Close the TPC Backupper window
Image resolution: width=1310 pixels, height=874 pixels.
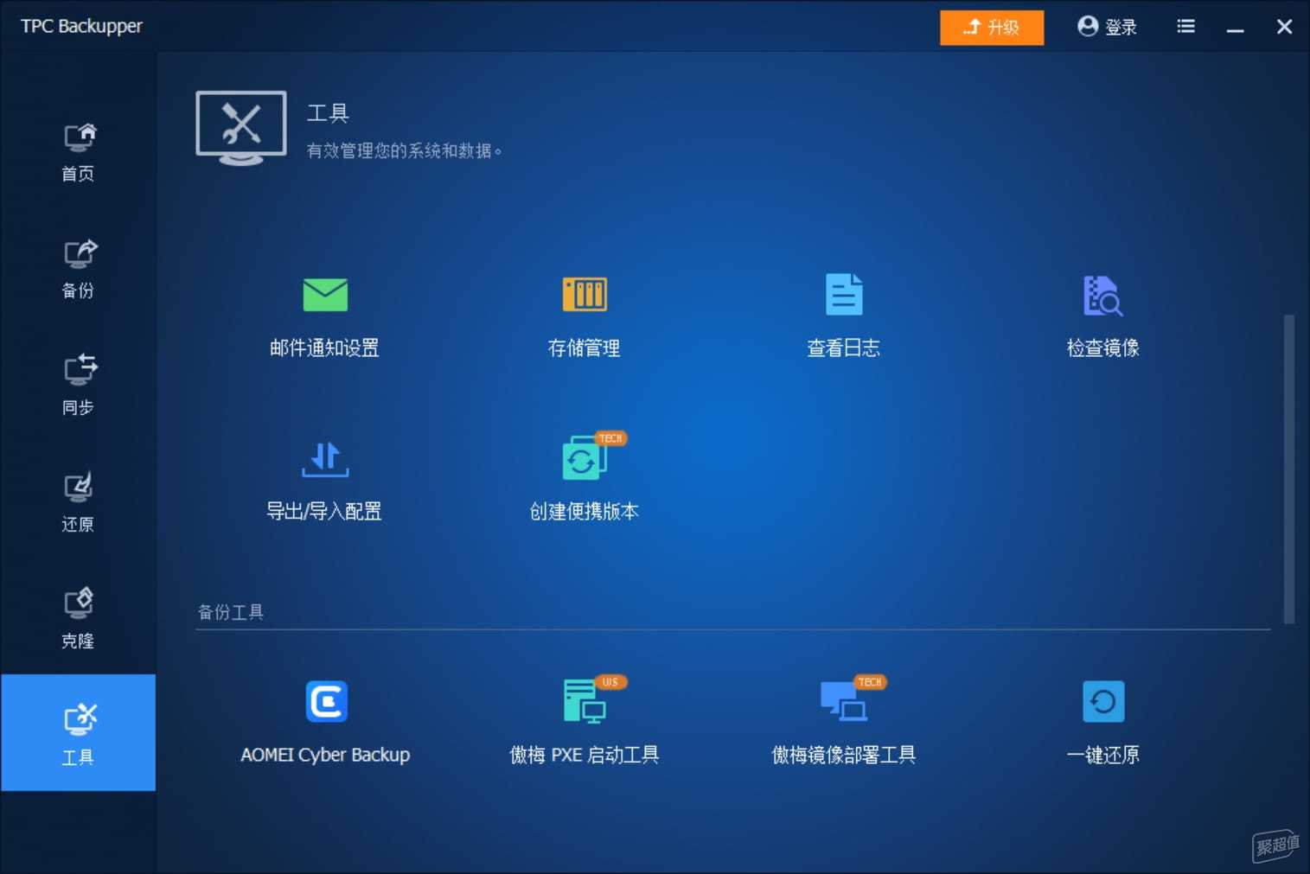pos(1285,27)
